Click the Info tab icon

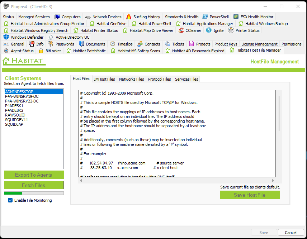[32, 44]
